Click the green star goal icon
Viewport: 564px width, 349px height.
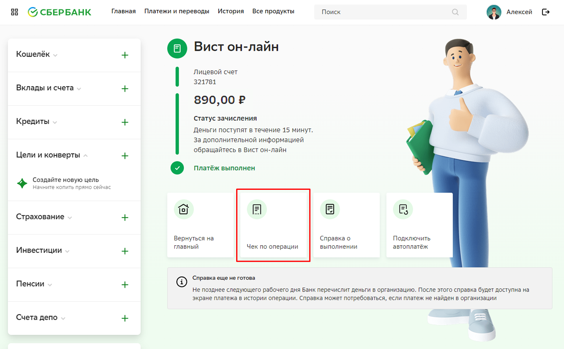click(22, 183)
